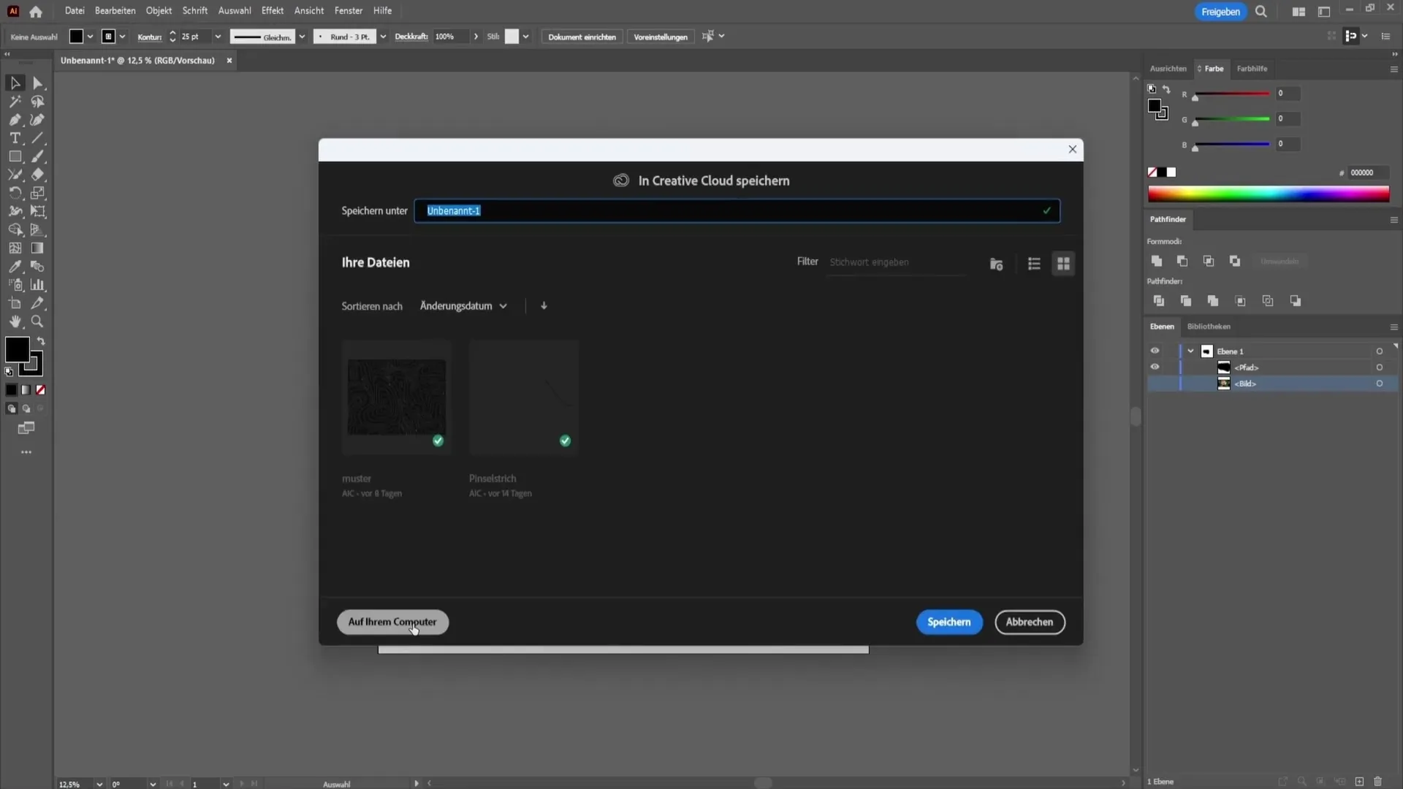Image resolution: width=1403 pixels, height=789 pixels.
Task: Toggle visibility of Ebene 1 layer
Action: [x=1155, y=351]
